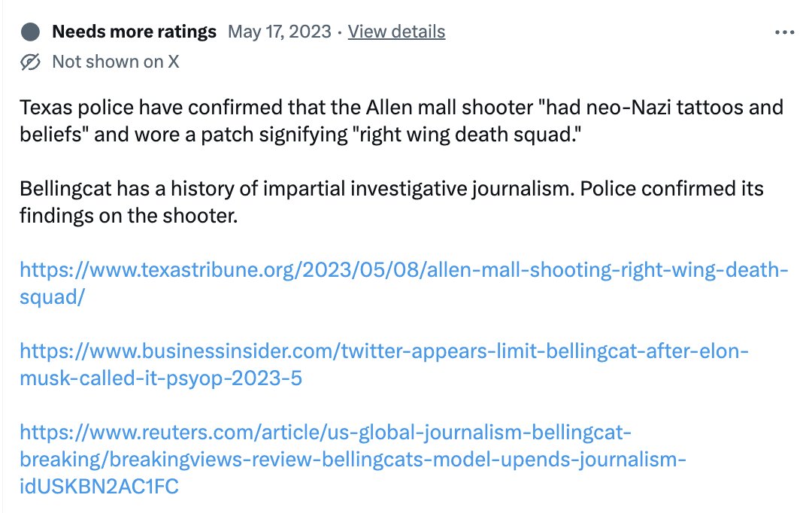The width and height of the screenshot is (812, 513).
Task: Click the May 17, 2023 date
Action: pyautogui.click(x=279, y=32)
